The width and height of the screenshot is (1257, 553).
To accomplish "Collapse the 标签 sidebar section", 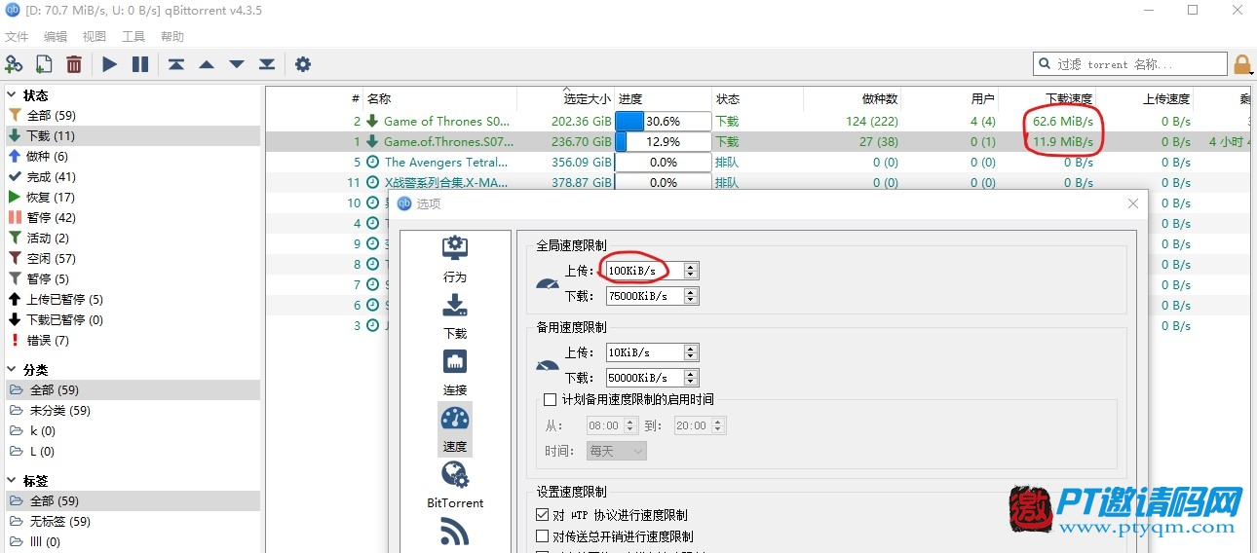I will click(12, 481).
